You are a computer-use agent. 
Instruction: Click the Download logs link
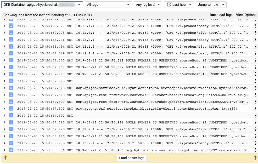221,15
